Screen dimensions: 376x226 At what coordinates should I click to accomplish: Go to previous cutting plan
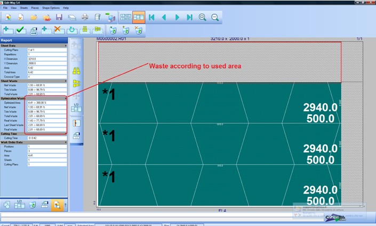tap(164, 17)
